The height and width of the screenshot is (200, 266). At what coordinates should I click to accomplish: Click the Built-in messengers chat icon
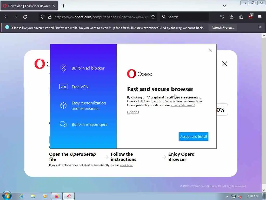63,124
